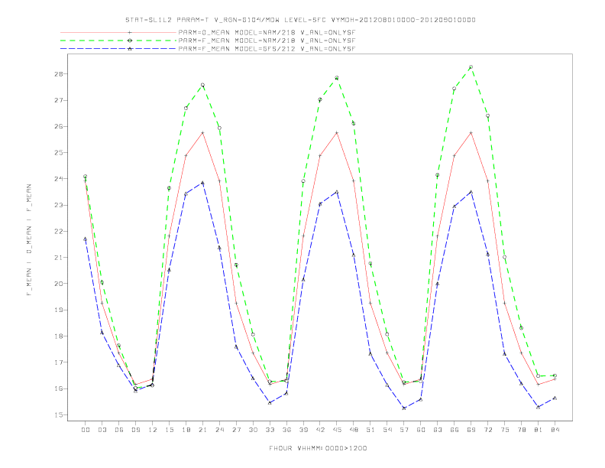Image resolution: width=605 pixels, height=468 pixels.
Task: Click x-axis forecast hour 00
Action: tap(86, 430)
